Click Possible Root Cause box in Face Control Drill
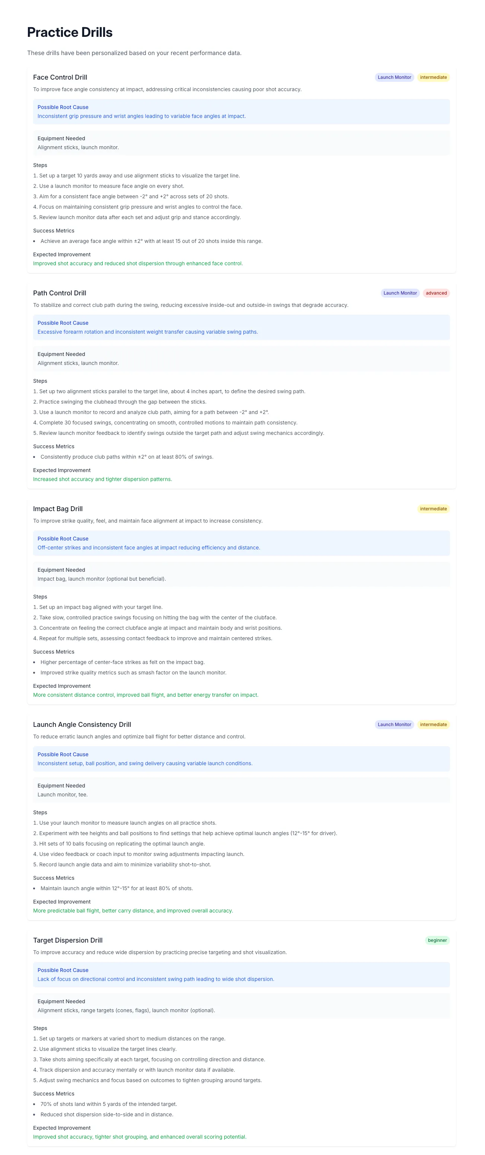485x1155 pixels. coord(241,112)
